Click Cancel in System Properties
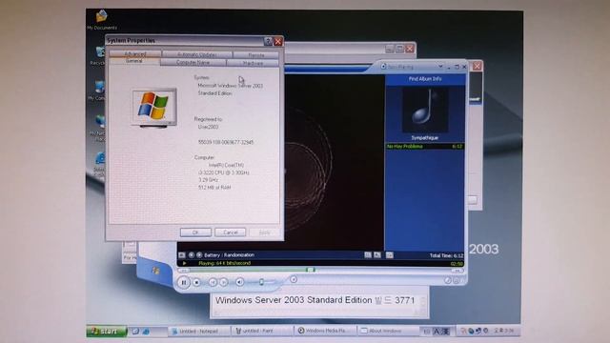 point(231,232)
